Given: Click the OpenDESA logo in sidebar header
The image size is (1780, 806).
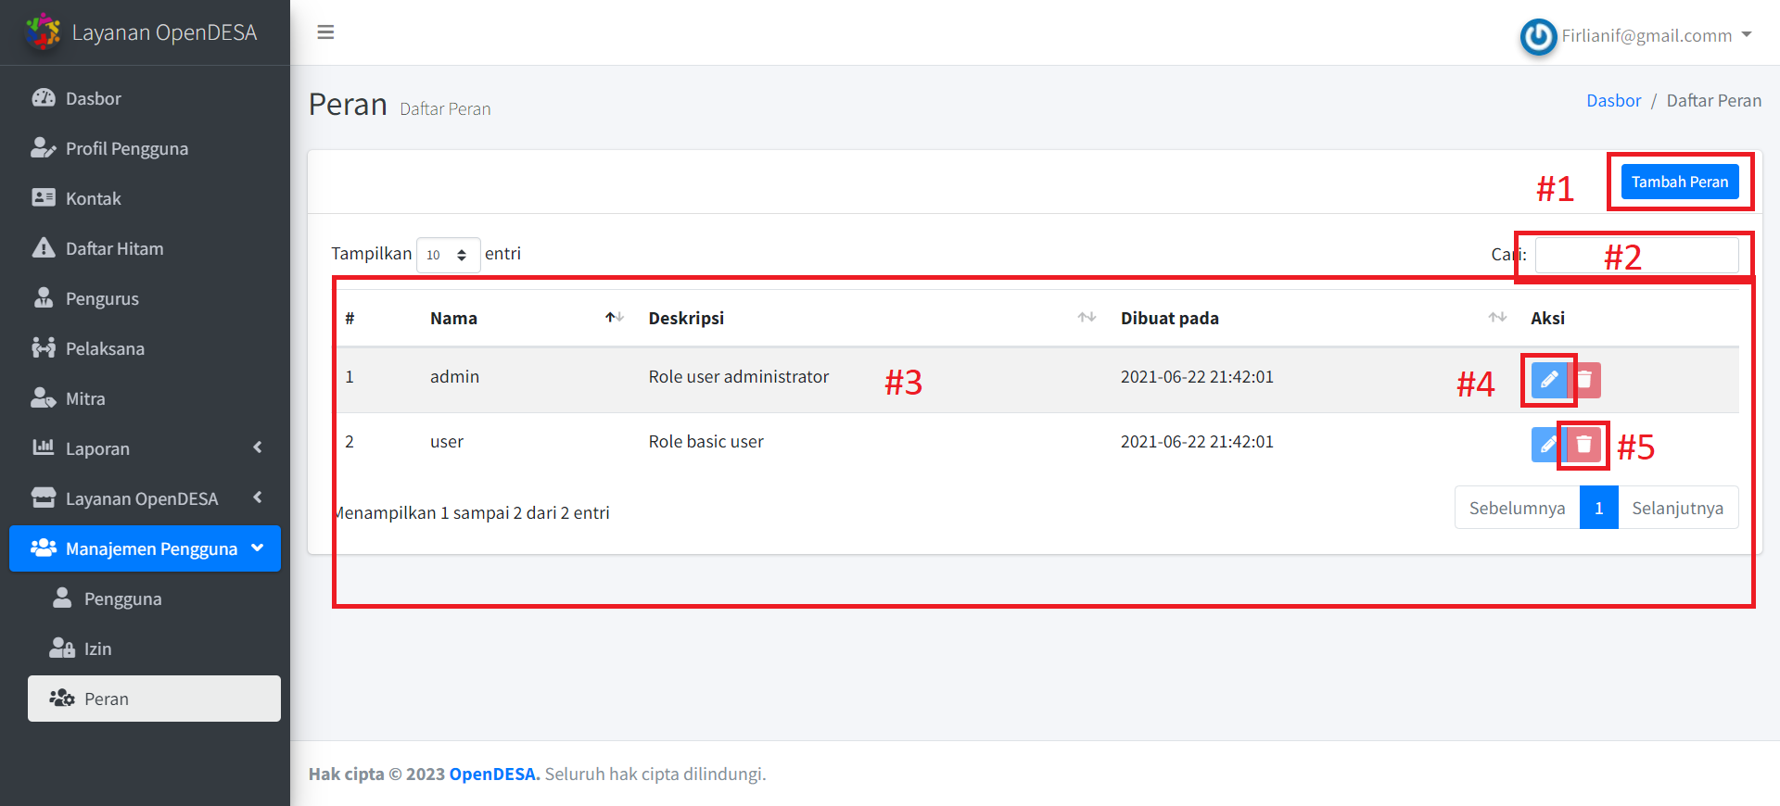Looking at the screenshot, I should pyautogui.click(x=43, y=31).
